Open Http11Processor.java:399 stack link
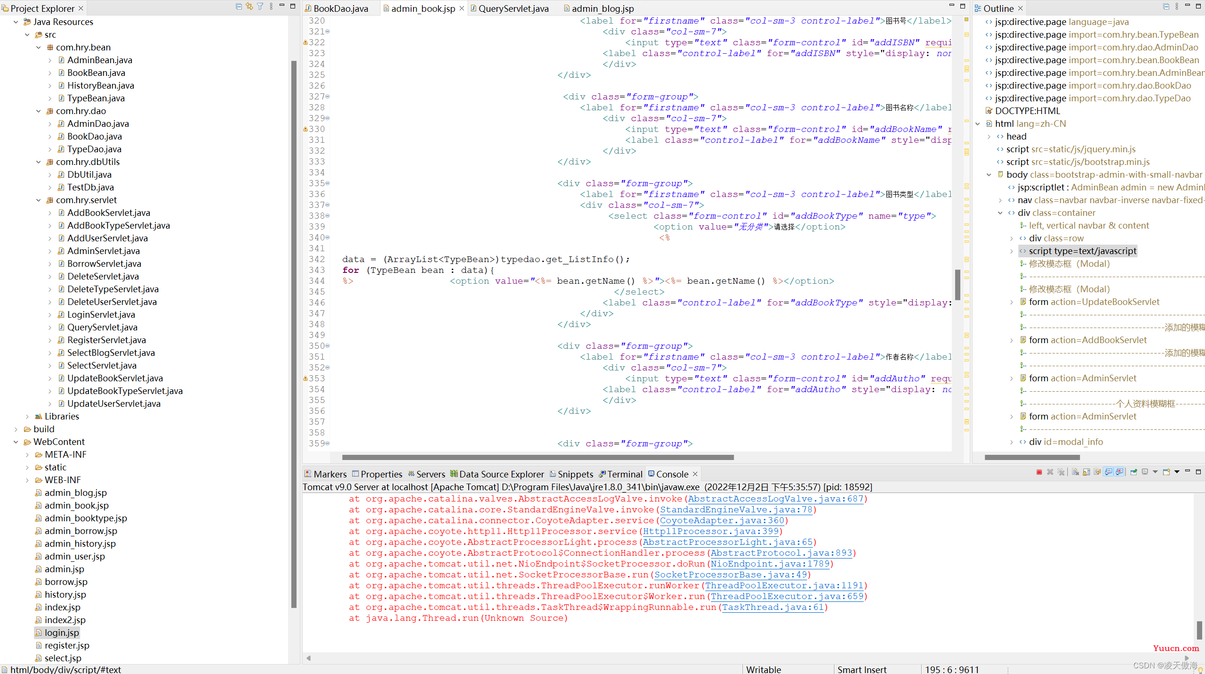The width and height of the screenshot is (1205, 674). click(711, 531)
